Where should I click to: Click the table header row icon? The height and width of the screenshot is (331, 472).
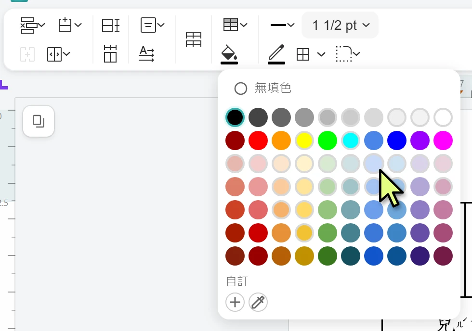pos(194,39)
